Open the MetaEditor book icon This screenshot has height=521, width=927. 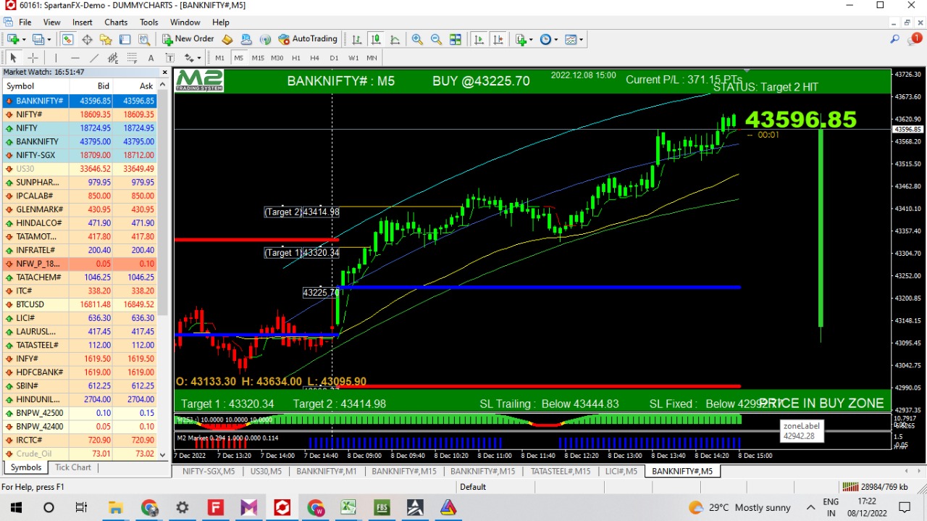click(227, 39)
